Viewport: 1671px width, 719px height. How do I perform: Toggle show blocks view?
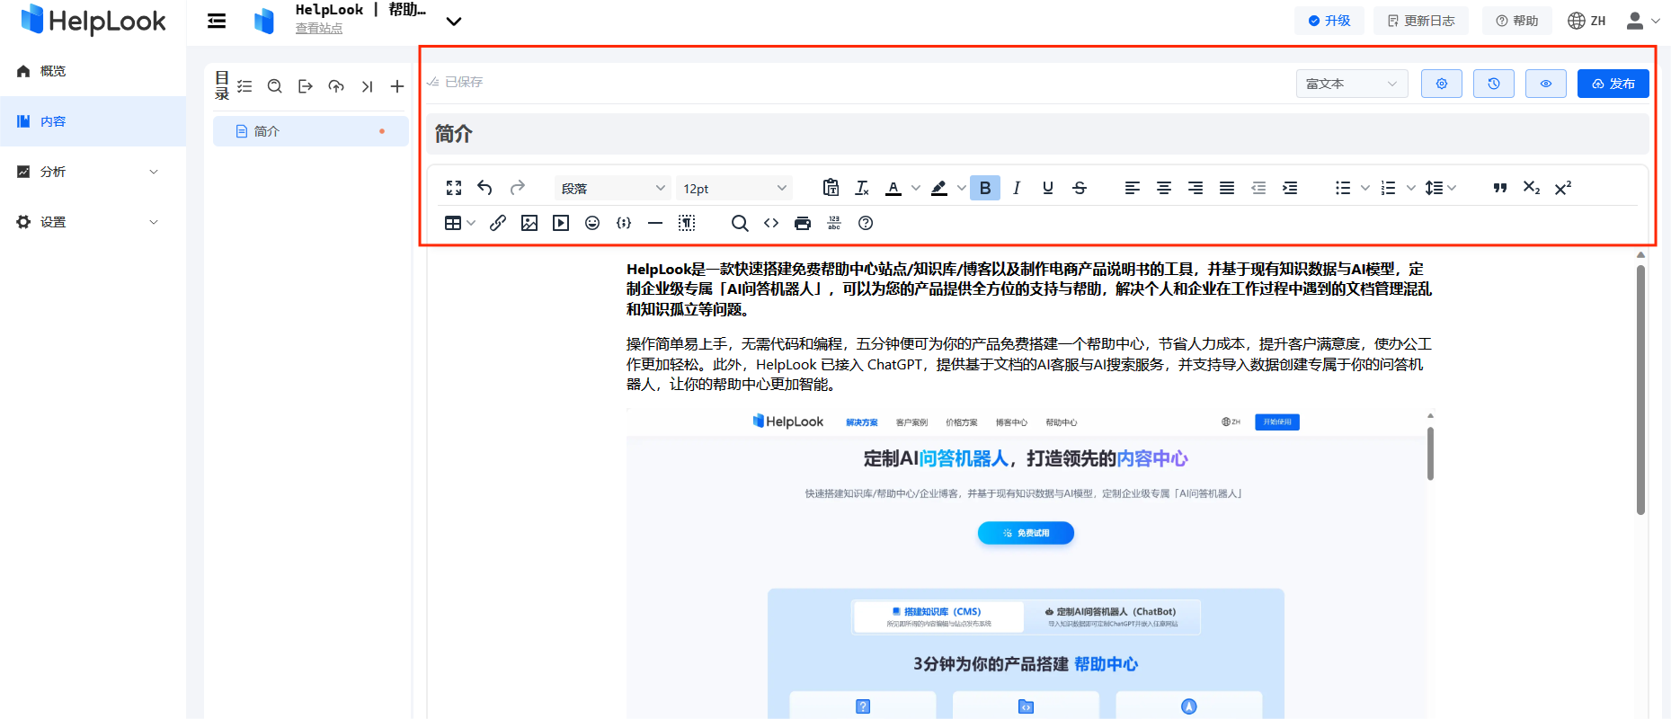687,223
